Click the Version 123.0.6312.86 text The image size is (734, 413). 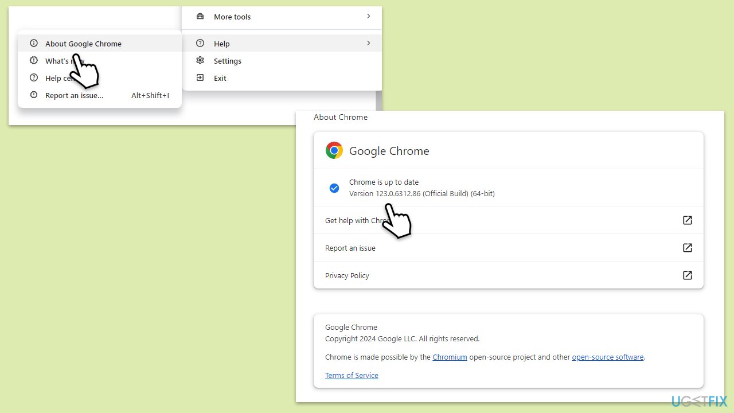tap(422, 193)
